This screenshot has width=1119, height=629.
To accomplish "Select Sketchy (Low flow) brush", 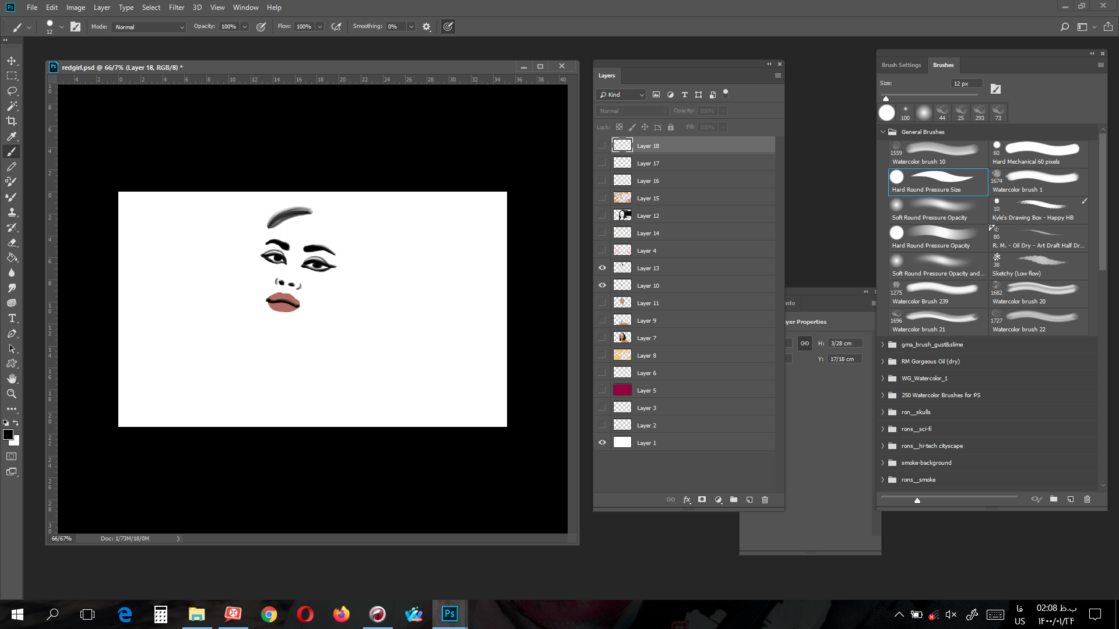I will coord(1039,266).
